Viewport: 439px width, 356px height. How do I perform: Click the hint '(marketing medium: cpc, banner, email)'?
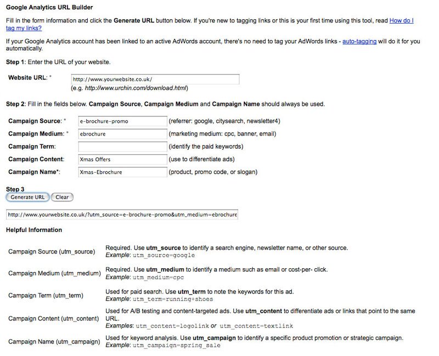222,134
